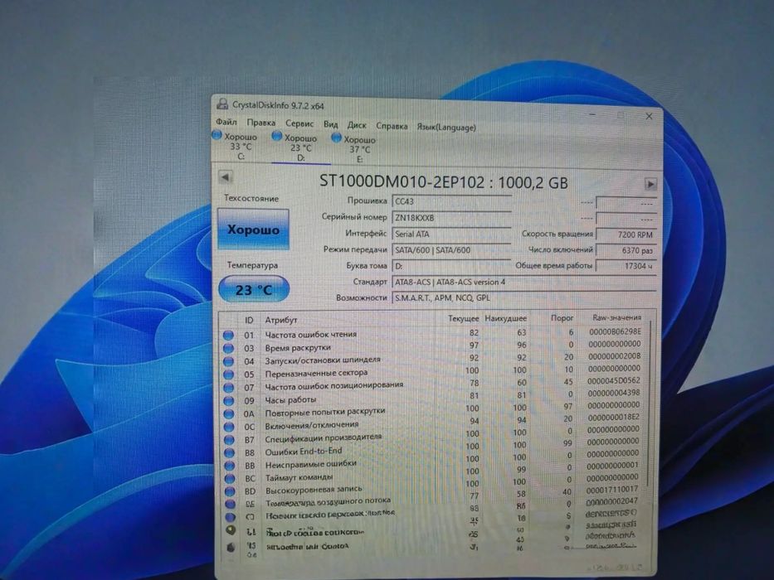Image resolution: width=774 pixels, height=580 pixels.
Task: Click status orb for Спецификации производителя row
Action: tap(229, 439)
